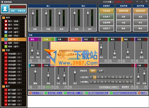
Task: Open the 更多>> link
Action: click(x=144, y=93)
